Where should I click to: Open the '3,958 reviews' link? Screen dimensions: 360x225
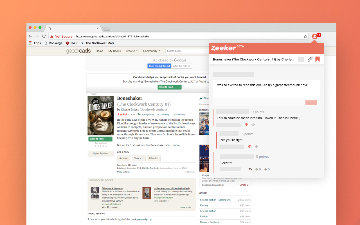tap(179, 114)
